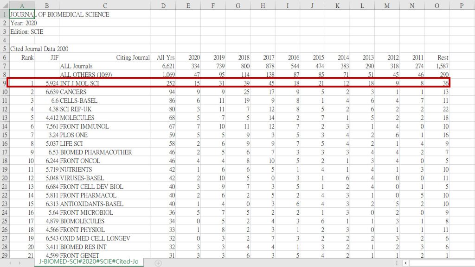Select the 'FRONT IMMUNOL' cell
Viewport: 475px width, 267px height.
105,126
